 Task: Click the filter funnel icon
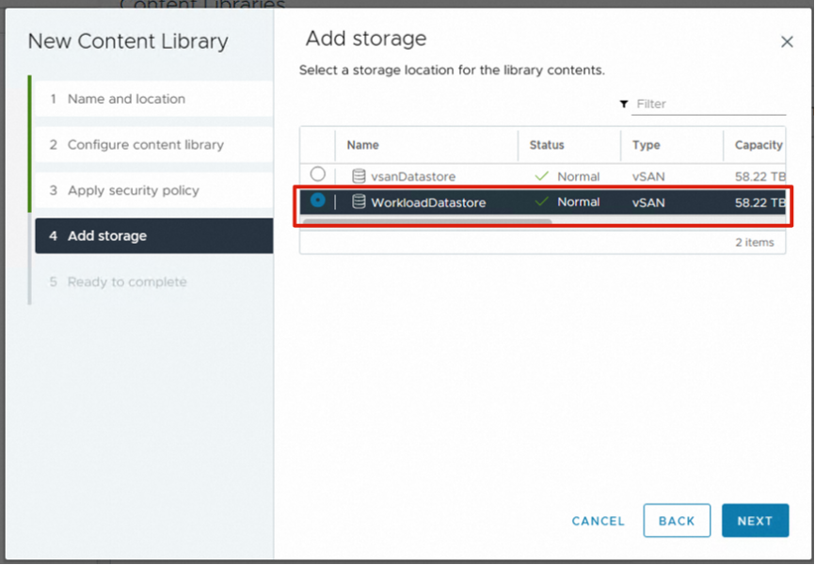[624, 105]
